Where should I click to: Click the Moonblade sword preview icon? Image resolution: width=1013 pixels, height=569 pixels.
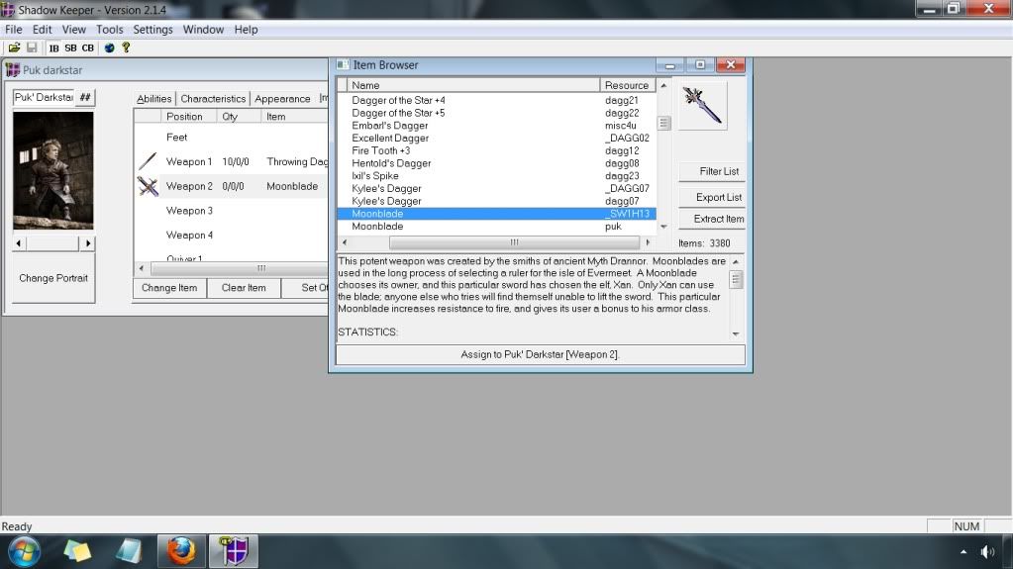pyautogui.click(x=702, y=106)
